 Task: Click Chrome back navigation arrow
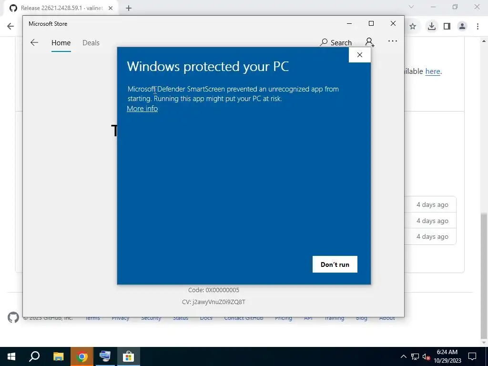[x=10, y=26]
